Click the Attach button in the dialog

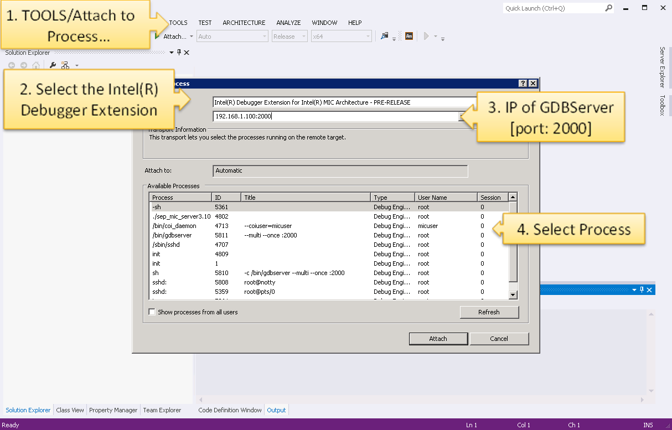(438, 339)
